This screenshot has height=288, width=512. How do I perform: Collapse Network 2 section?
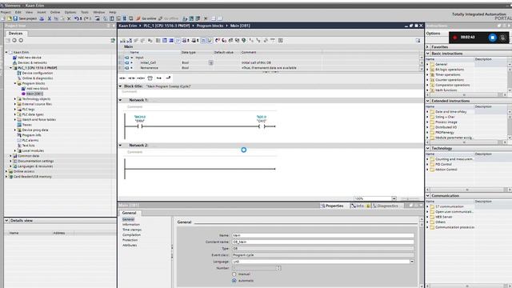coord(121,146)
